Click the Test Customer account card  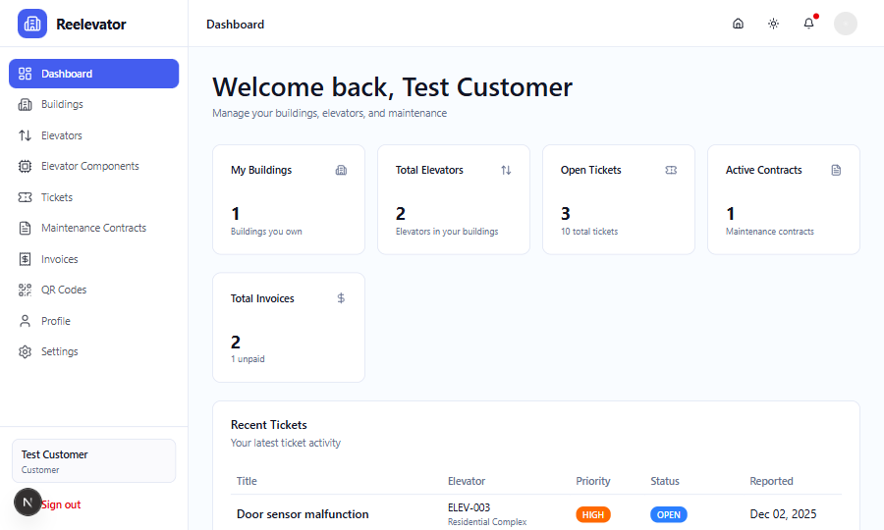click(93, 460)
